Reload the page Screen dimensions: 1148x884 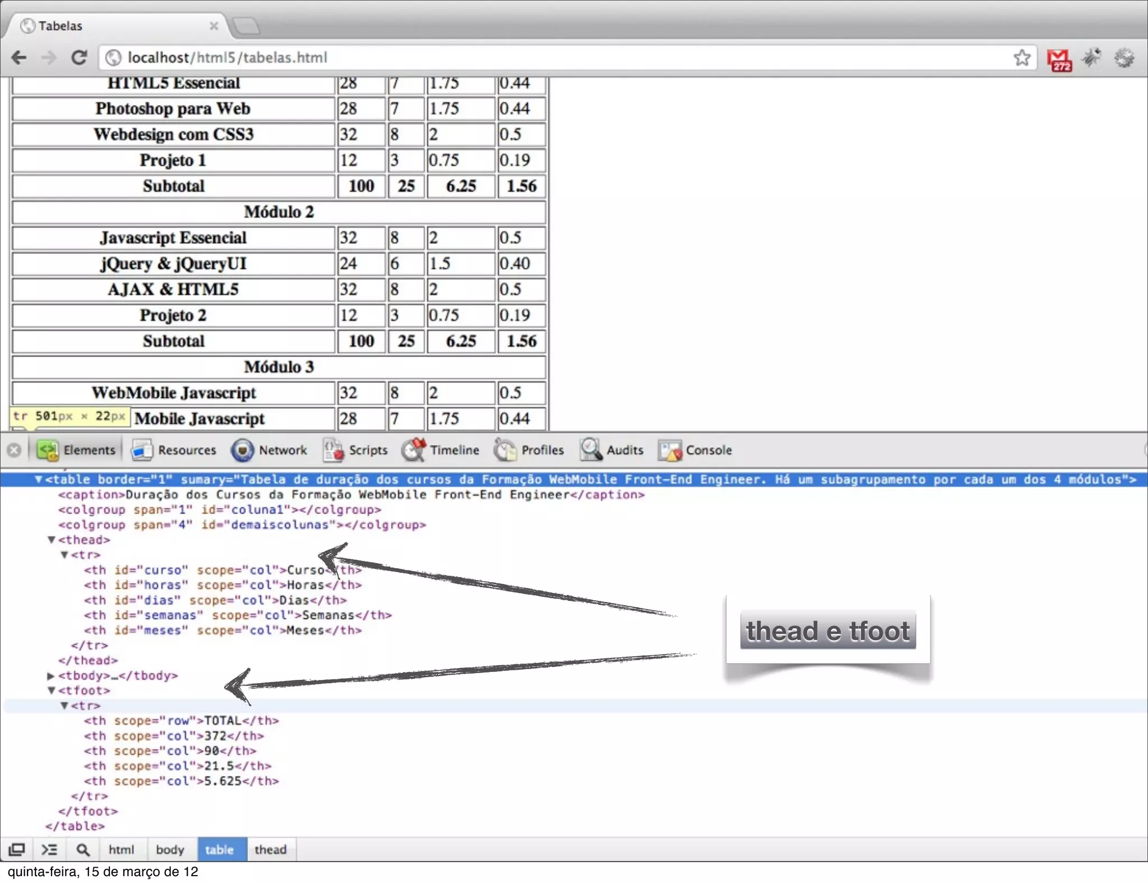pyautogui.click(x=80, y=58)
